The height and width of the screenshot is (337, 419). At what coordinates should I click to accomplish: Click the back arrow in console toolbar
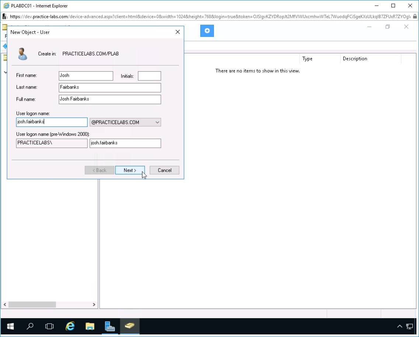tap(4, 46)
